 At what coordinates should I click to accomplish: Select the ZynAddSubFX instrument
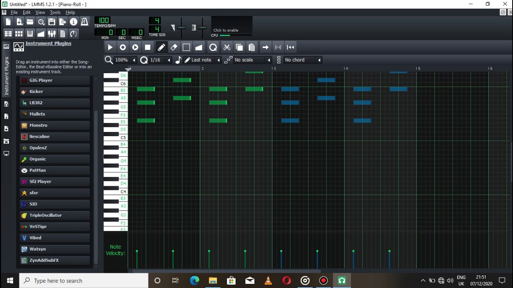pos(55,260)
